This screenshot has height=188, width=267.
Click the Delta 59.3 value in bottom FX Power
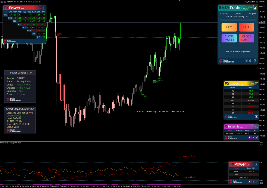click(246, 178)
